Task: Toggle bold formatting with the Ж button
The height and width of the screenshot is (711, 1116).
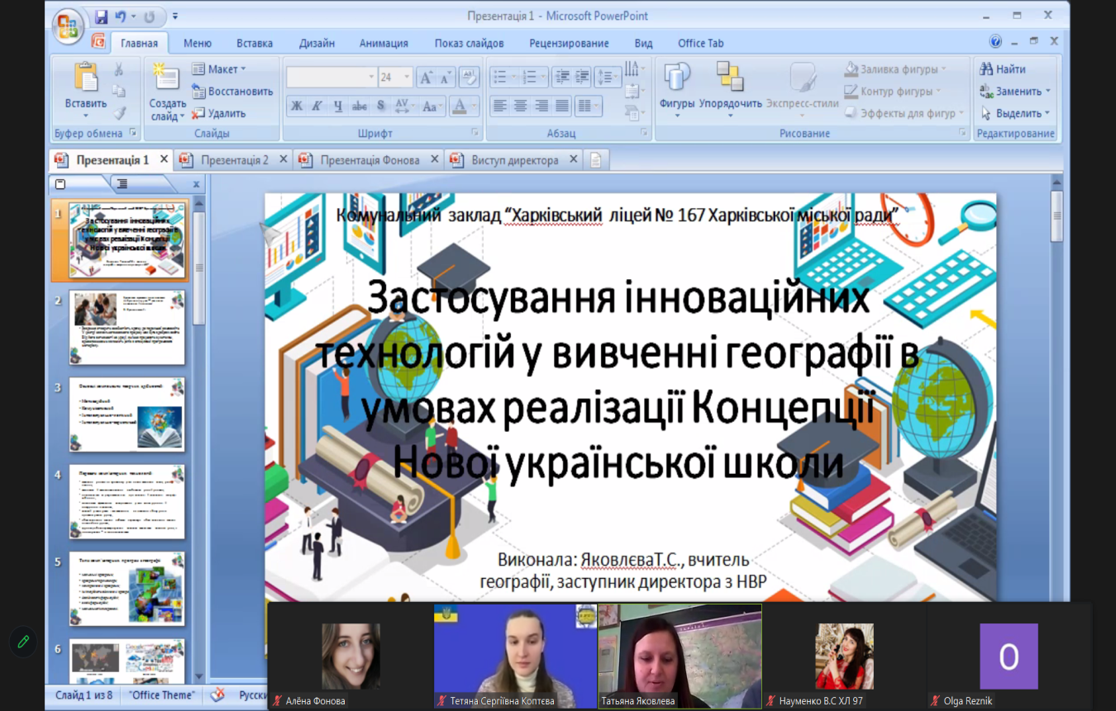Action: coord(296,106)
